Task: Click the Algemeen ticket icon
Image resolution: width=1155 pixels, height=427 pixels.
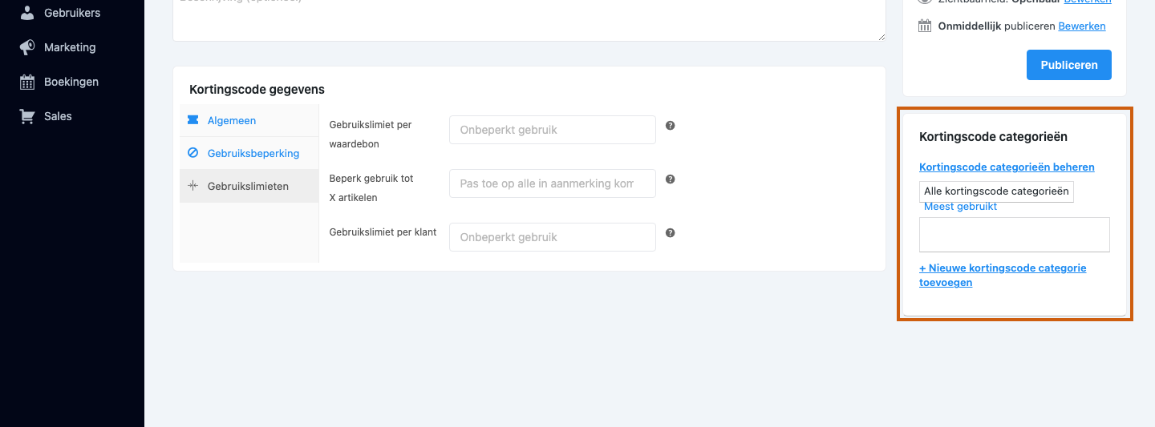Action: 192,120
